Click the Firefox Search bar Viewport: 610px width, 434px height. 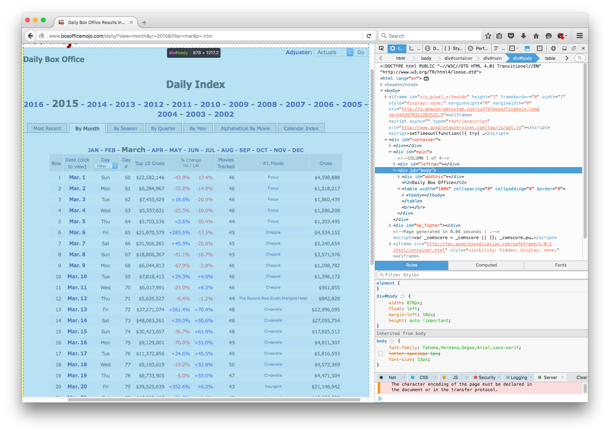click(x=430, y=36)
